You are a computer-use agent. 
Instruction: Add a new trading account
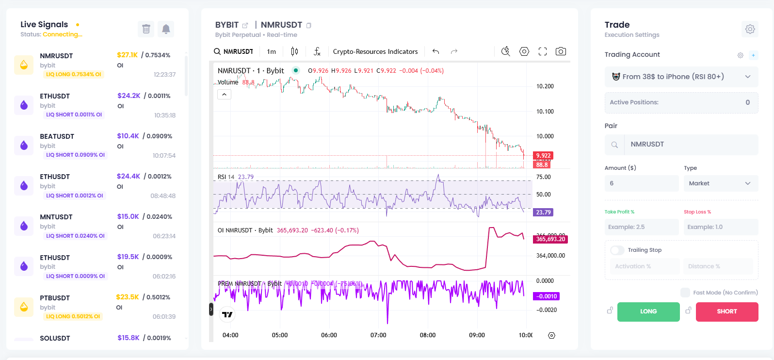pos(753,55)
